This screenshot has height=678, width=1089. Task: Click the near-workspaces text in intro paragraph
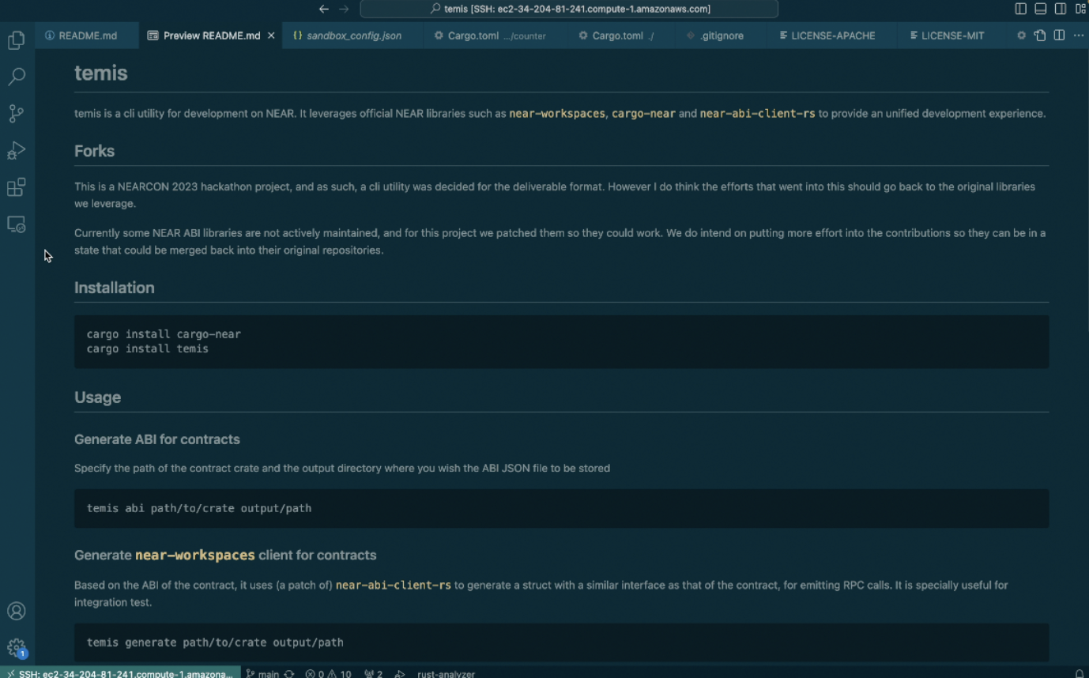[557, 114]
